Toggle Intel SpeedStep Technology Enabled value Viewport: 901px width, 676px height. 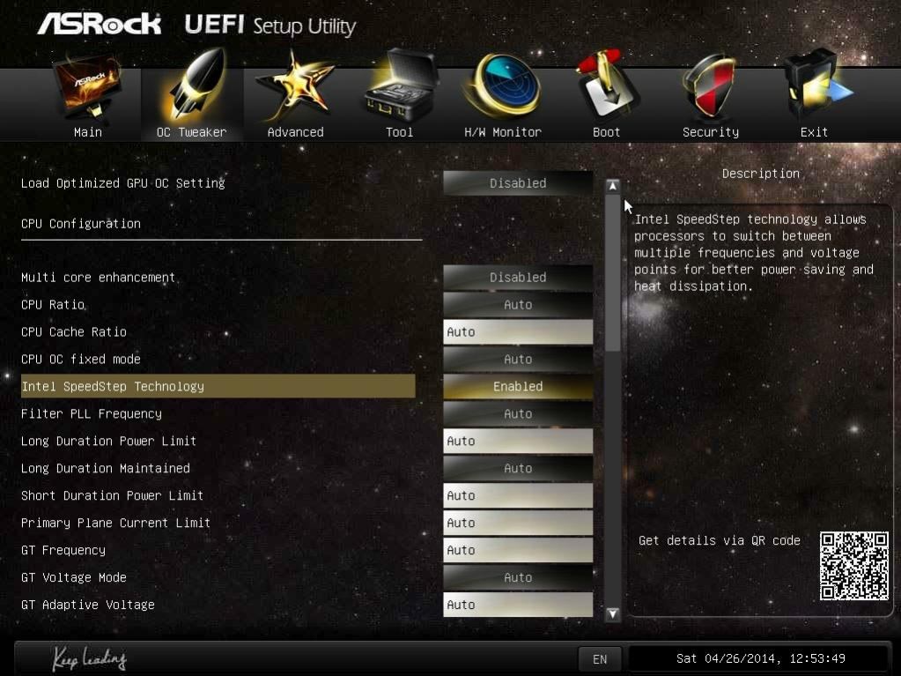click(518, 386)
